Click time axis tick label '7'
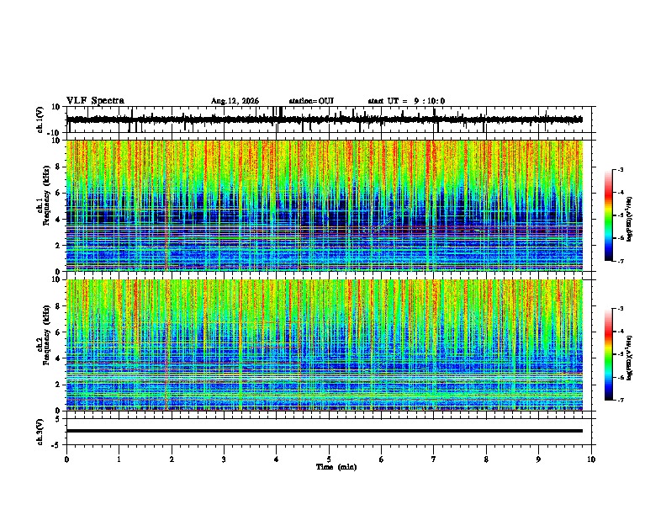666x515 pixels. point(434,459)
